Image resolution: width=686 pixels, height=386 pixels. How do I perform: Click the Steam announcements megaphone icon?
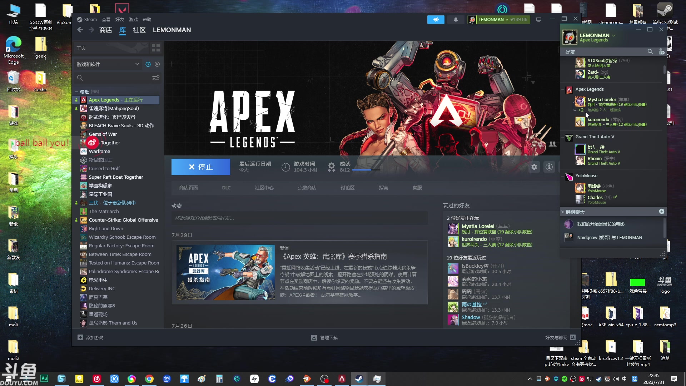(x=436, y=20)
